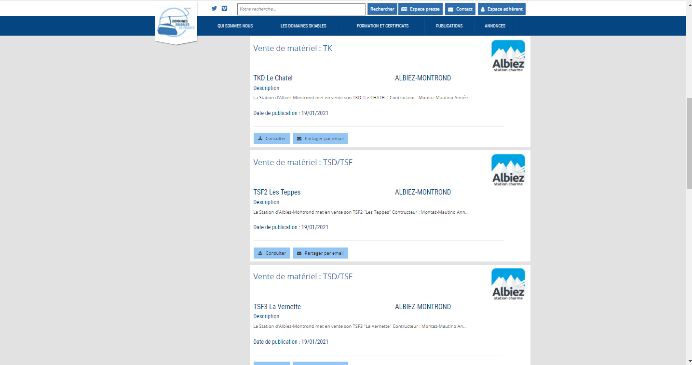
Task: Consult the TKD Le Chatel listing
Action: (272, 139)
